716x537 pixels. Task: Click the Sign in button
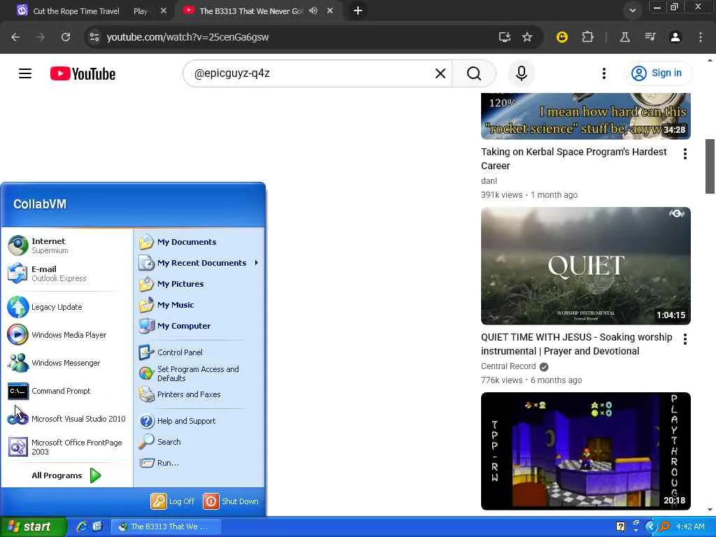(657, 73)
